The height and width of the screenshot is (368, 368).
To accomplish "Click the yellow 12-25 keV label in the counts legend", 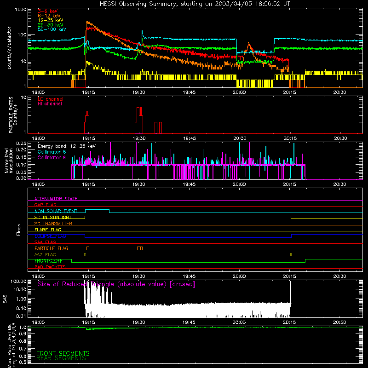I will pyautogui.click(x=50, y=20).
